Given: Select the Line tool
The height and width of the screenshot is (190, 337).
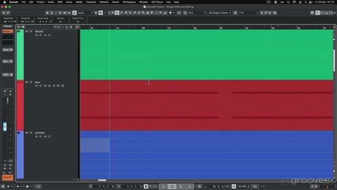Looking at the screenshot, I should click(156, 13).
